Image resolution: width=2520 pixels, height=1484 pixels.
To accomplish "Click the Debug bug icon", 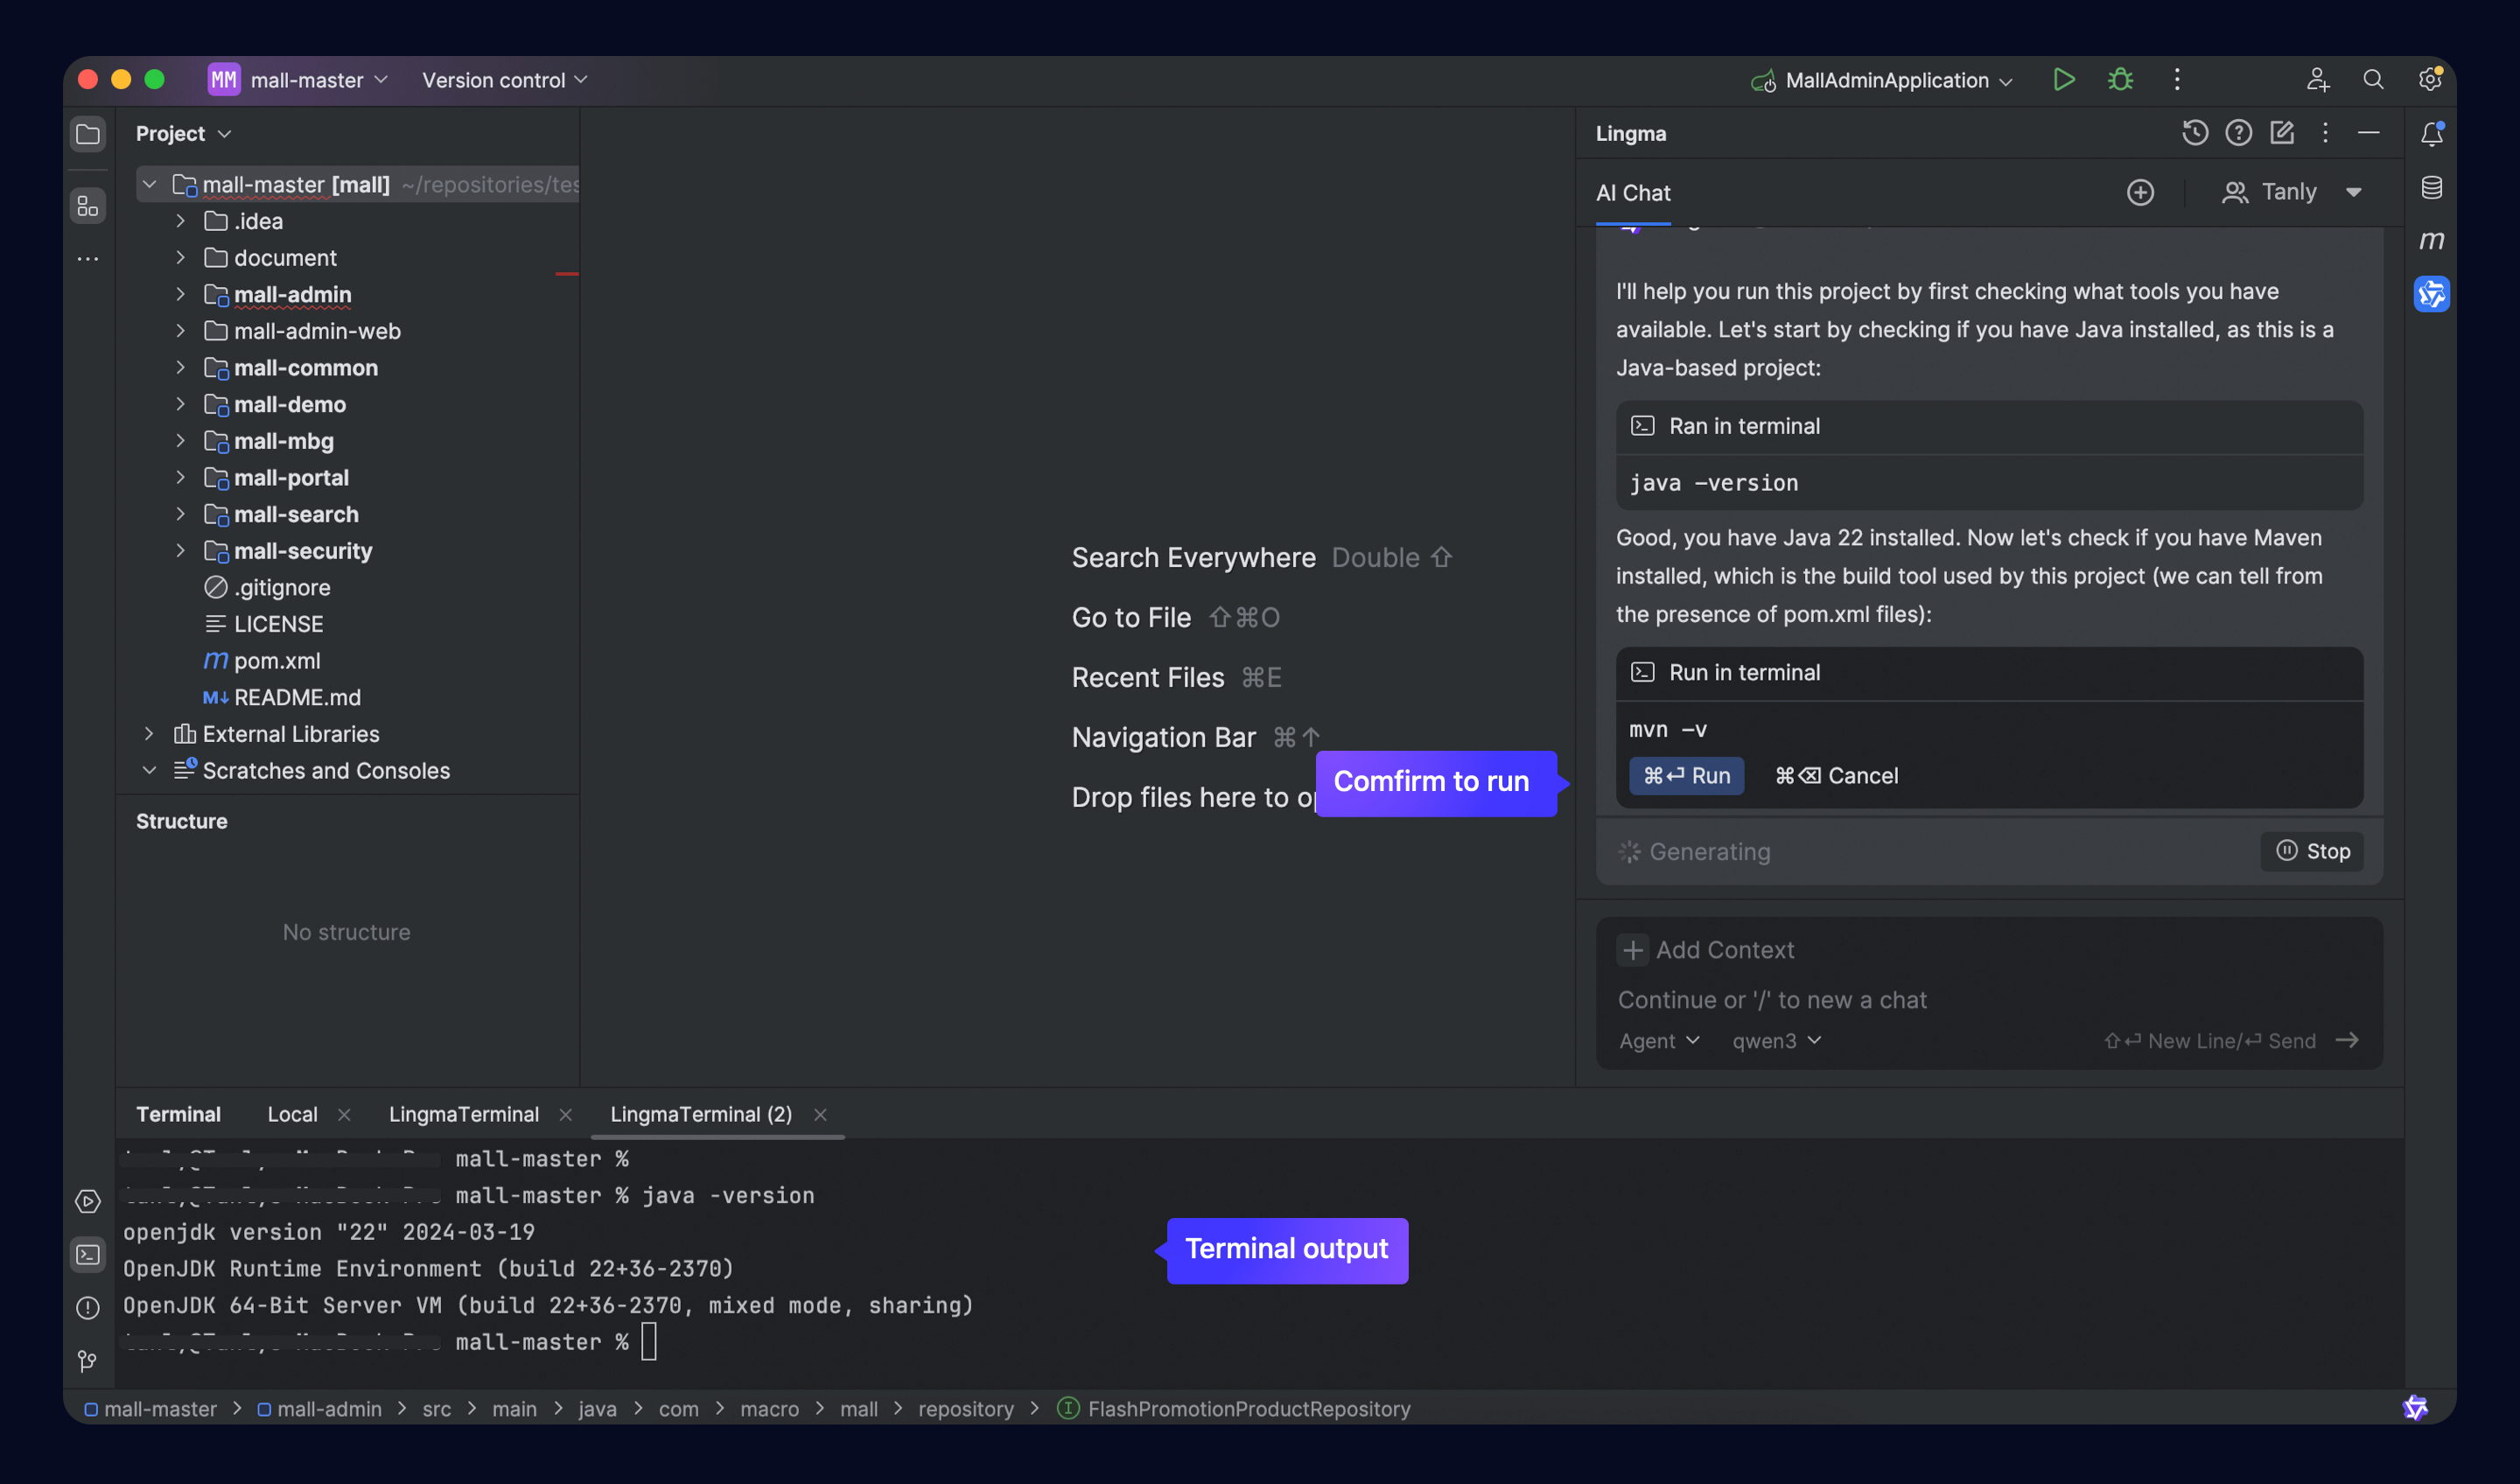I will (x=2120, y=80).
